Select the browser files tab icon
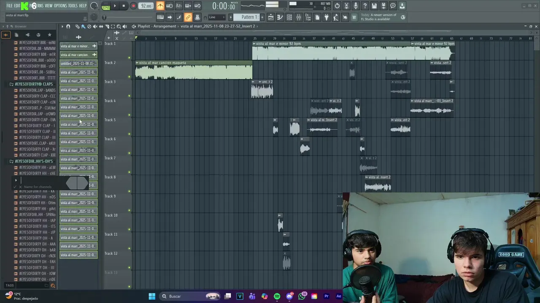This screenshot has width=540, height=303. [16, 35]
